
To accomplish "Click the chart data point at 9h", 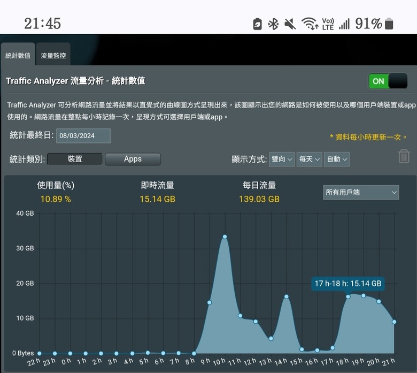I will pyautogui.click(x=209, y=302).
